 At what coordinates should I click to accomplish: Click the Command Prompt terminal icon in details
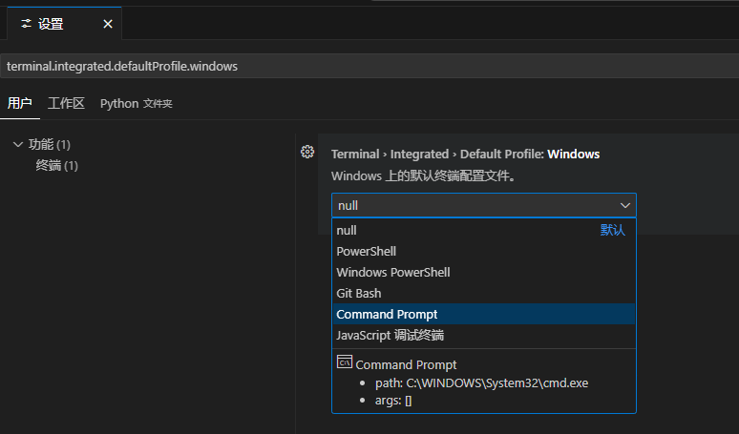pyautogui.click(x=345, y=362)
